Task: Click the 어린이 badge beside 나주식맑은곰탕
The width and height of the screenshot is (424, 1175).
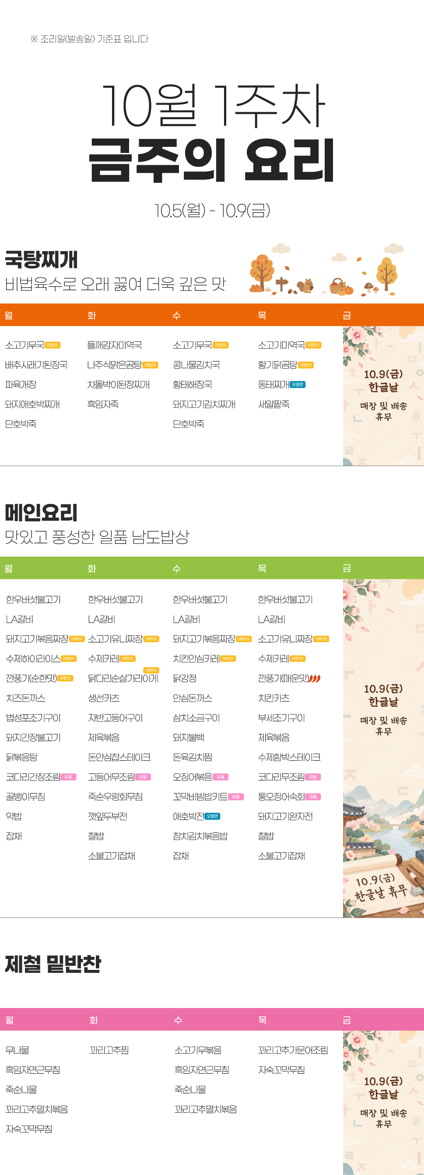Action: click(150, 365)
